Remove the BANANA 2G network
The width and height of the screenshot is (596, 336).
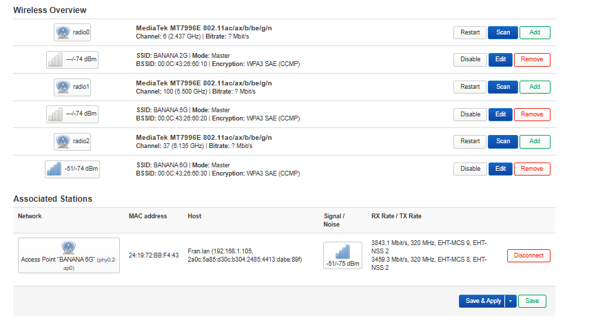[532, 59]
